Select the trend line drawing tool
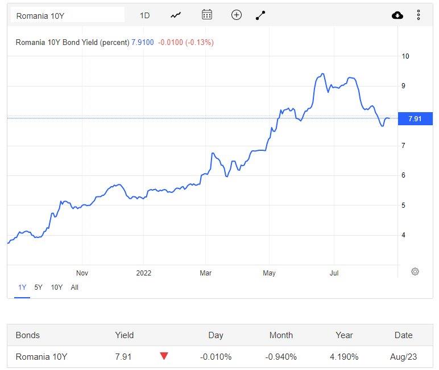This screenshot has height=370, width=439. 261,15
